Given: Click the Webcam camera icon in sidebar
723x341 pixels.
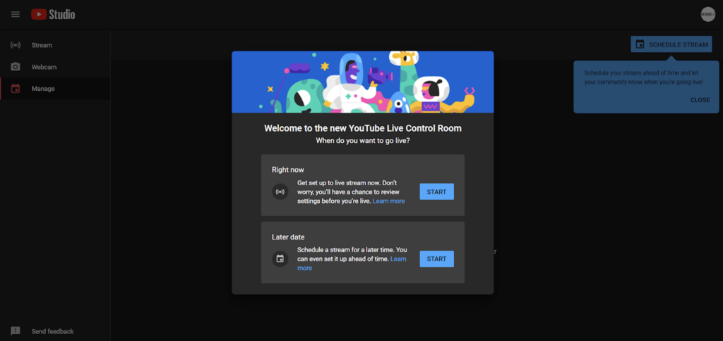Looking at the screenshot, I should click(x=16, y=67).
